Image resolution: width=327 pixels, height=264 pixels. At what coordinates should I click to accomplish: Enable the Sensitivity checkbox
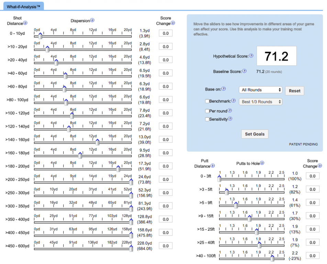tap(207, 119)
